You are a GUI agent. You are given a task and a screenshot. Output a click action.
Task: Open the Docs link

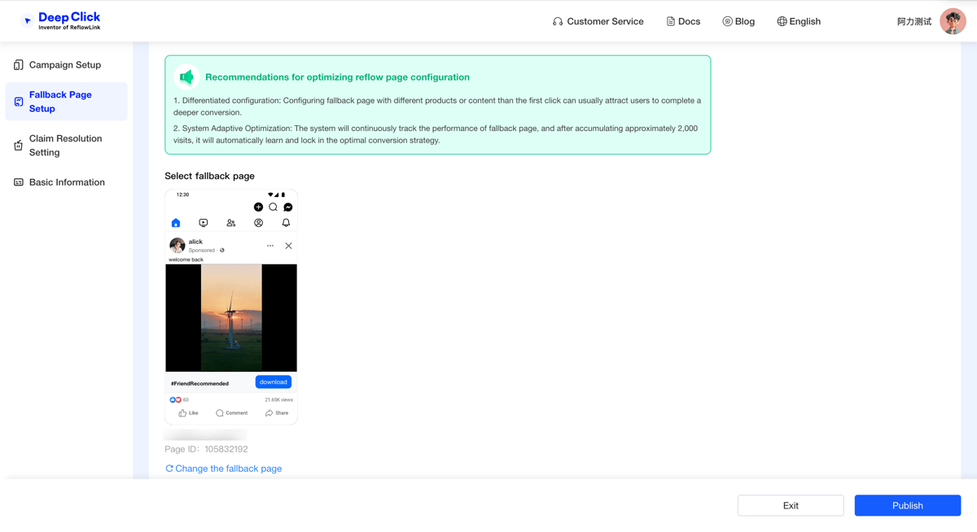(x=683, y=21)
